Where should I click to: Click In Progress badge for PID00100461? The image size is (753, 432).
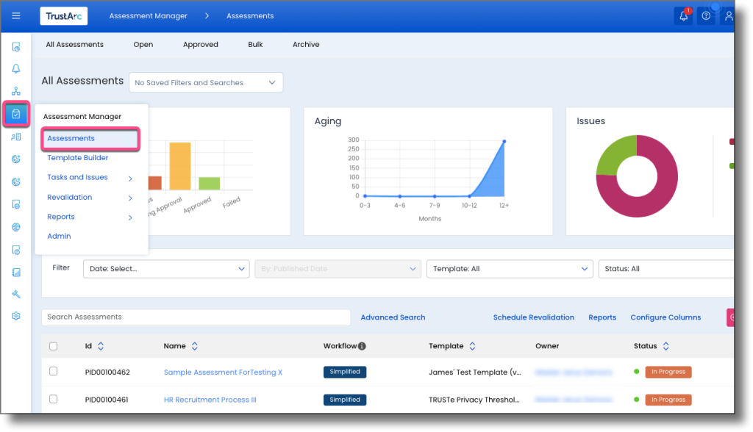[668, 400]
